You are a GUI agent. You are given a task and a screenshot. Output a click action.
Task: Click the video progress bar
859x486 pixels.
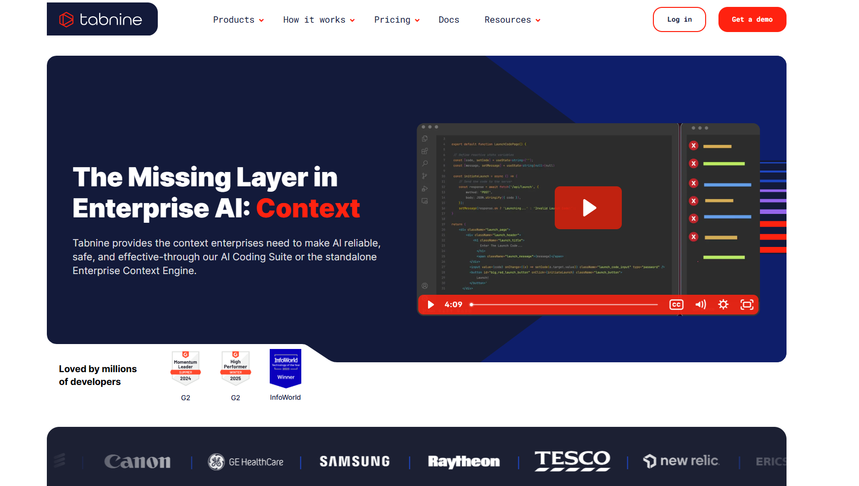pos(564,305)
